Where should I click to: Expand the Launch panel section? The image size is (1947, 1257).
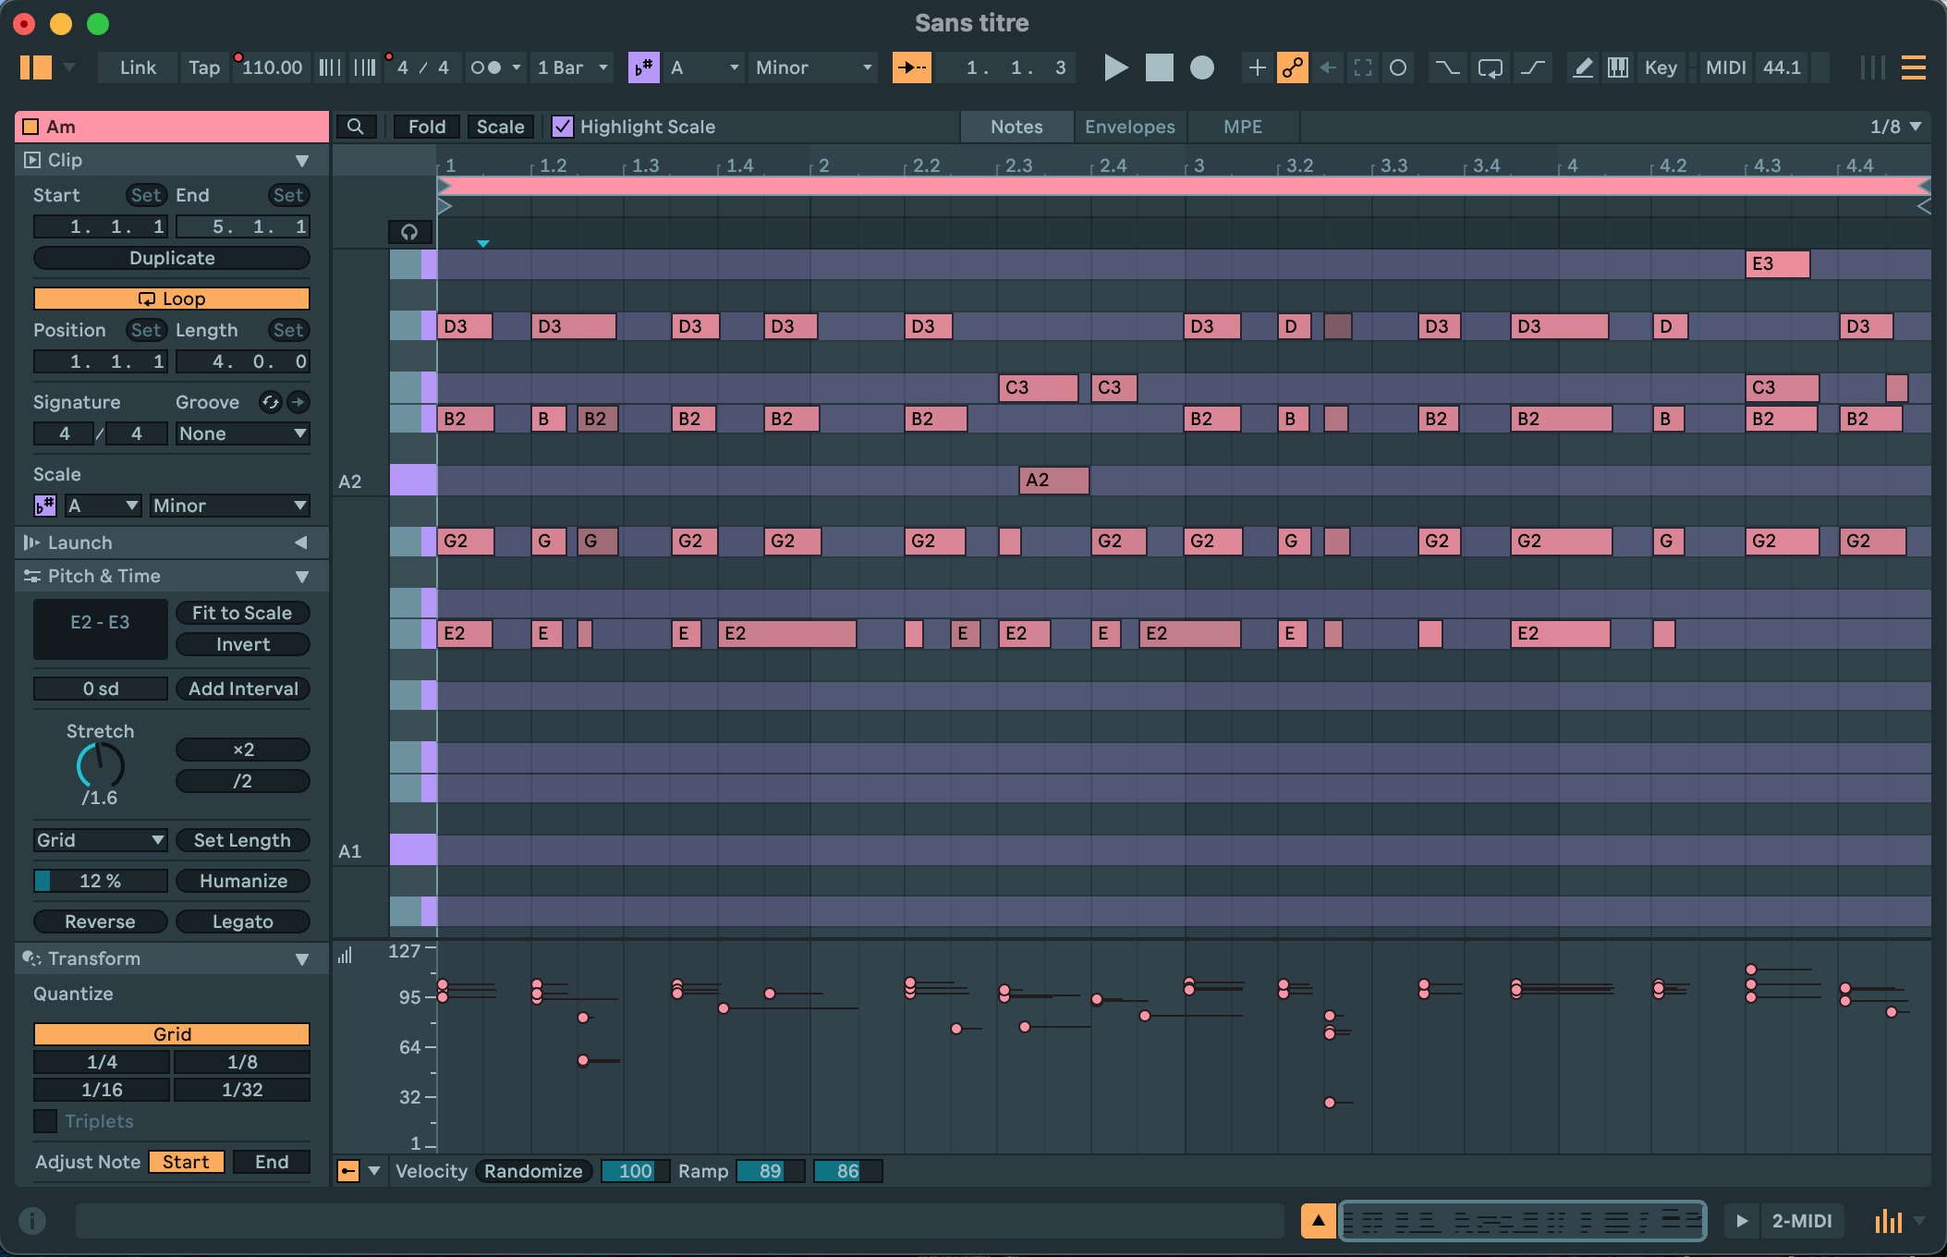pos(301,543)
